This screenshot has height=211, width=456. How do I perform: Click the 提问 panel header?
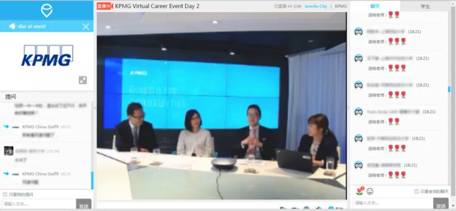coord(11,97)
